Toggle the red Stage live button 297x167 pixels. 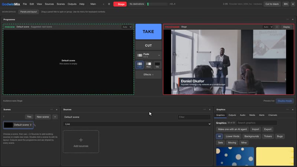click(x=120, y=4)
